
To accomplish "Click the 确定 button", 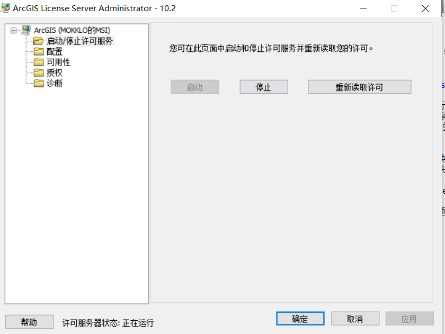I will (300, 319).
